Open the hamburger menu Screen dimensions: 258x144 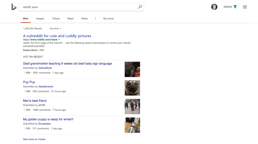[x=245, y=7]
